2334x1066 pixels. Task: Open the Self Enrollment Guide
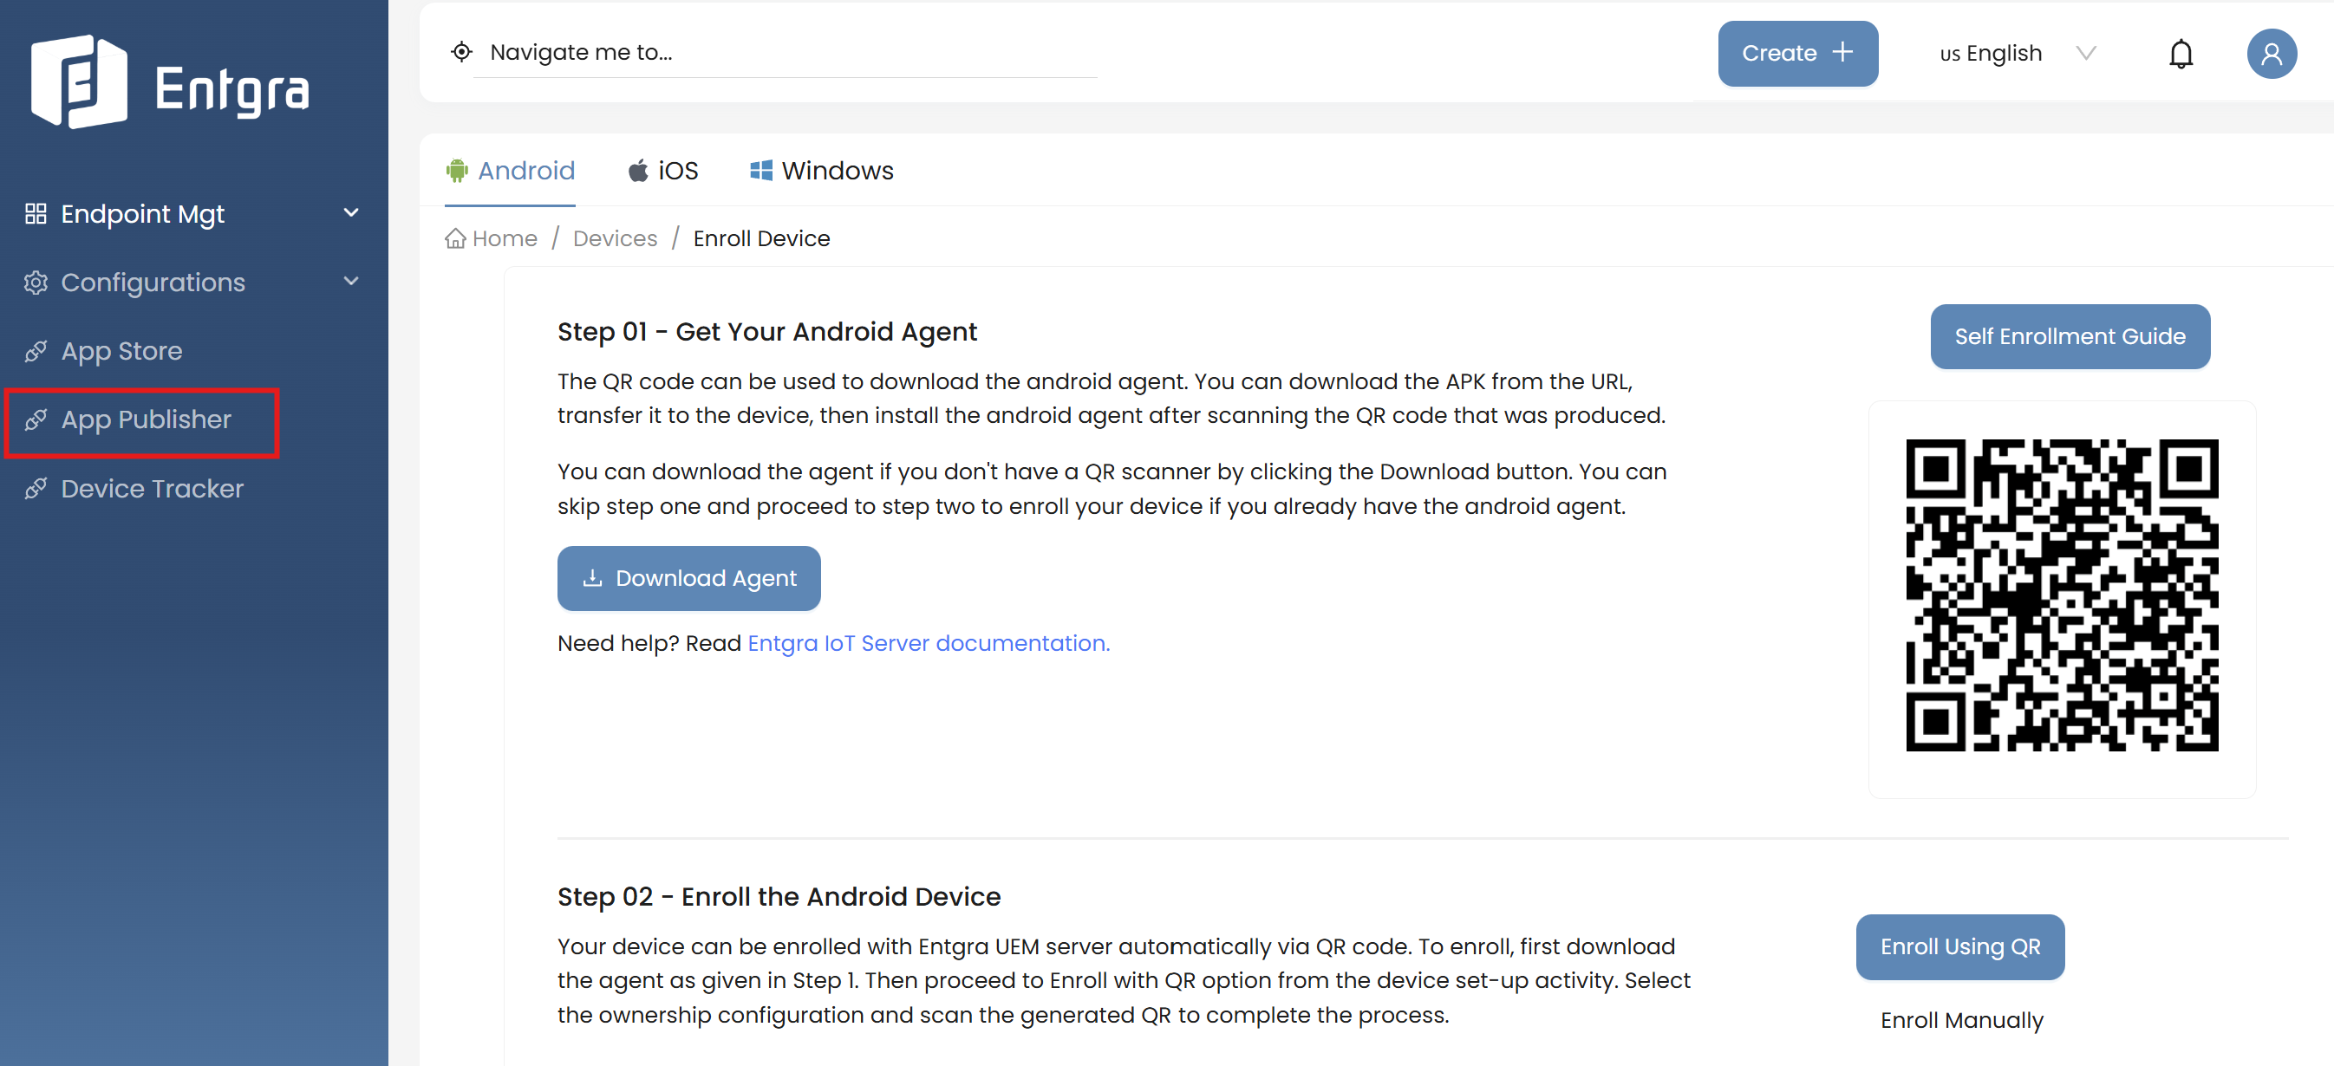(x=2070, y=336)
